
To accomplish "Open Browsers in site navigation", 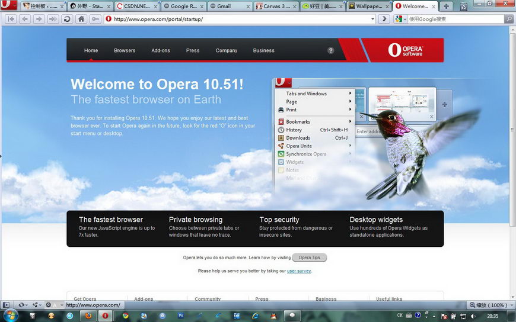I will [125, 50].
